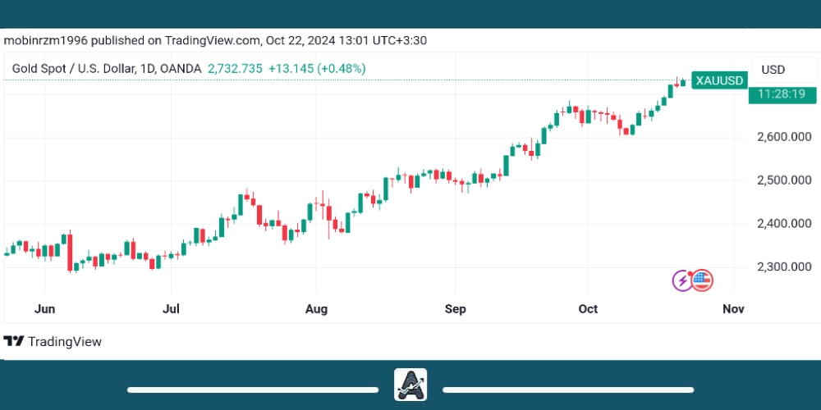Click the TradingView wordmark text
This screenshot has height=410, width=821.
(x=65, y=341)
